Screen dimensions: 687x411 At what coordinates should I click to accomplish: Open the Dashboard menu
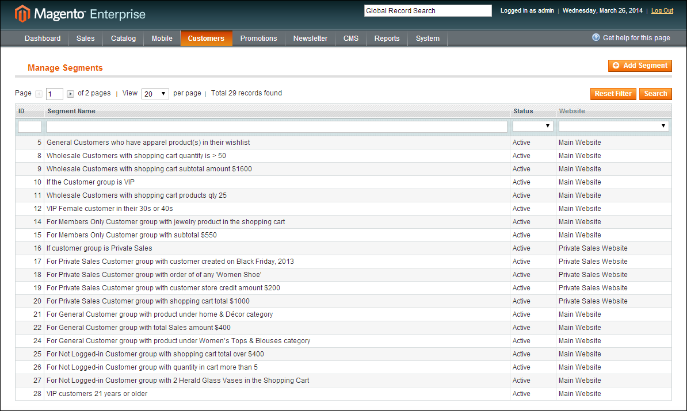(x=43, y=39)
